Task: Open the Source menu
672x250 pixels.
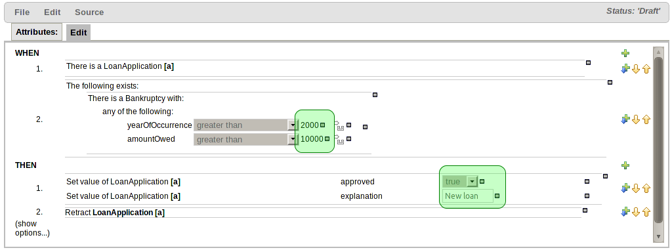Action: click(x=89, y=12)
